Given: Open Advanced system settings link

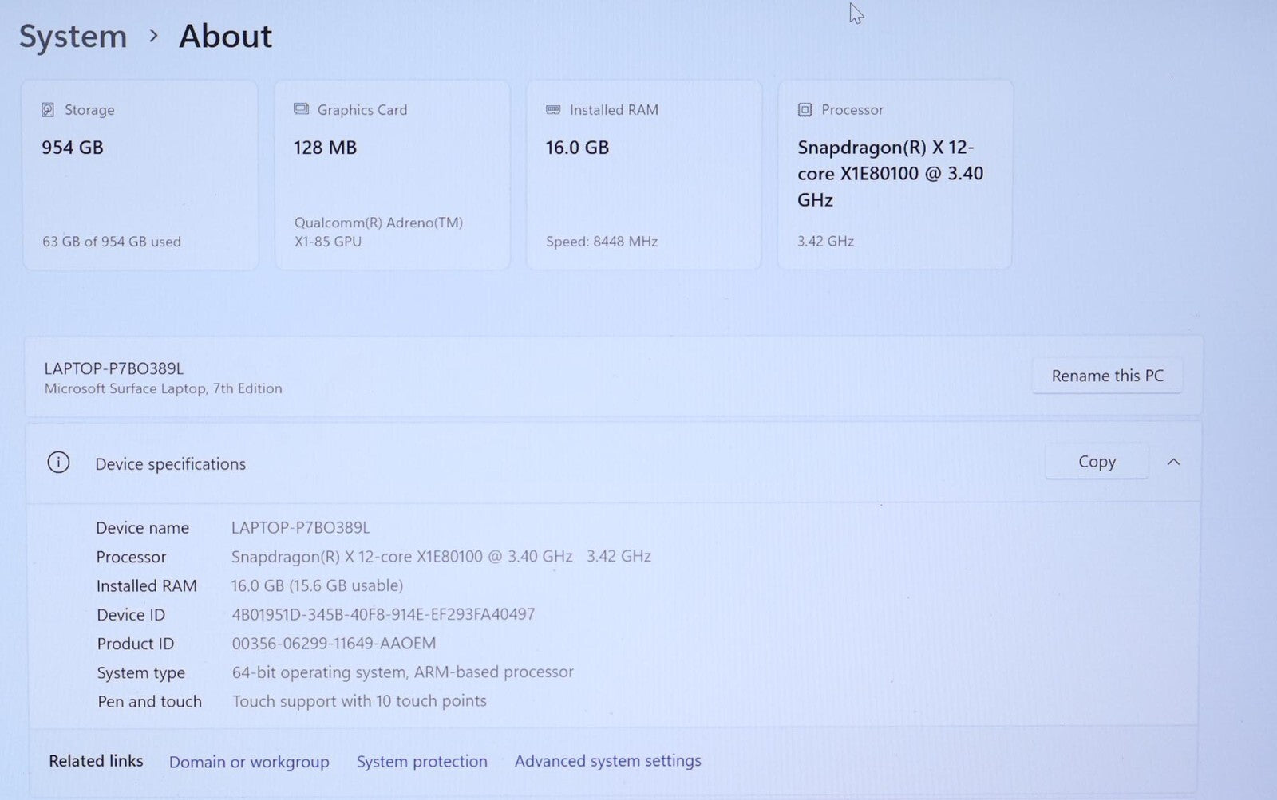Looking at the screenshot, I should coord(607,761).
